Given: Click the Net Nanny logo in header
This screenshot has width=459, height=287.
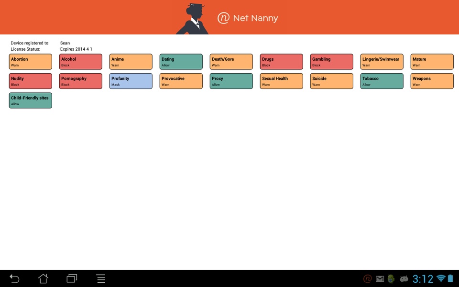Looking at the screenshot, I should [248, 18].
